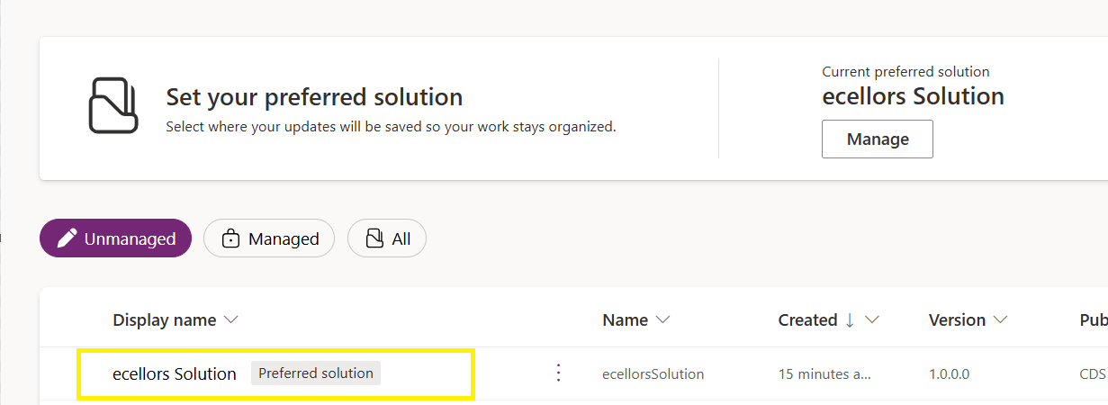Open the three-dot menu for ecellors Solution
Image resolution: width=1108 pixels, height=405 pixels.
point(558,373)
